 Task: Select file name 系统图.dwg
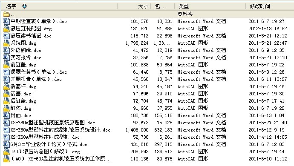point(23,43)
